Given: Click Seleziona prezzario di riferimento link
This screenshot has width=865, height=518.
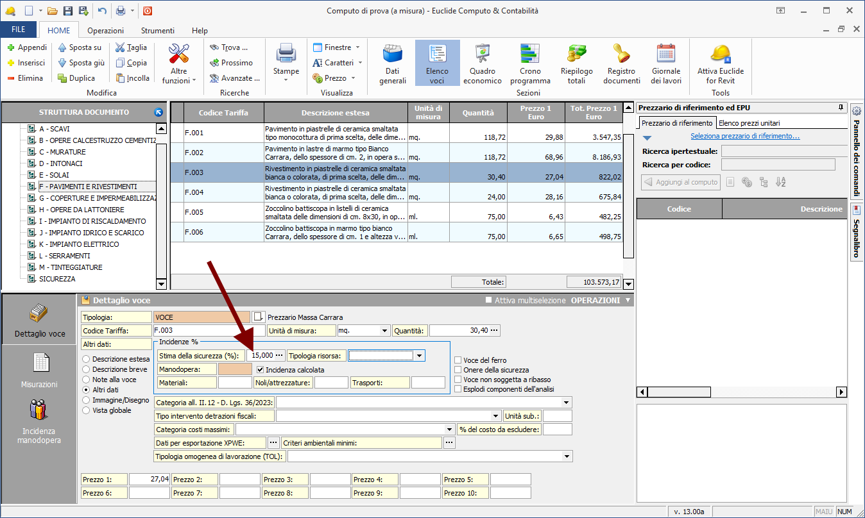Looking at the screenshot, I should click(745, 136).
